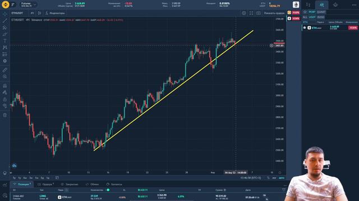359x201 pixels.
Task: Select the markets search panel icon
Action: [x=321, y=5]
